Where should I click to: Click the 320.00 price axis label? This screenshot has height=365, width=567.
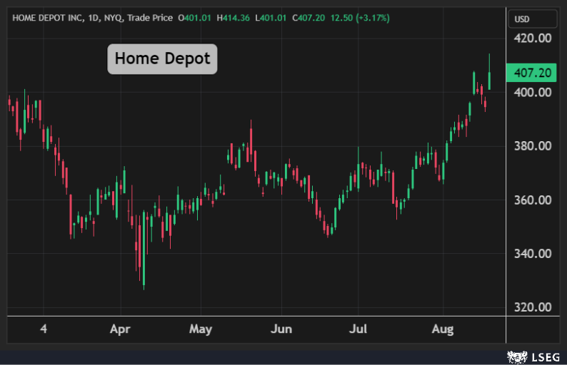[532, 307]
